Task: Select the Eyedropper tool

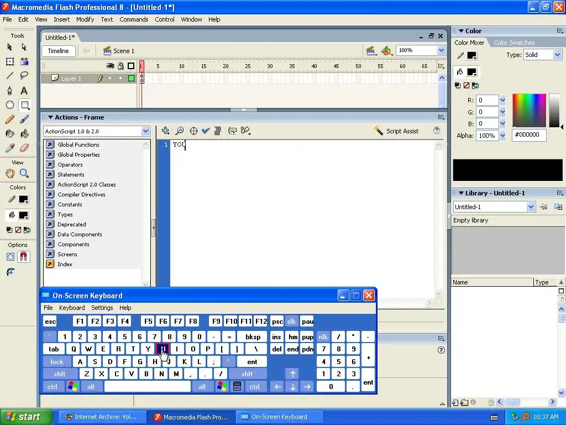Action: click(x=10, y=148)
